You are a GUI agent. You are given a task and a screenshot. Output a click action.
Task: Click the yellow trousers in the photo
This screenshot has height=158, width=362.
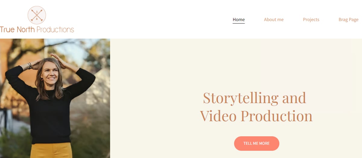point(51,150)
